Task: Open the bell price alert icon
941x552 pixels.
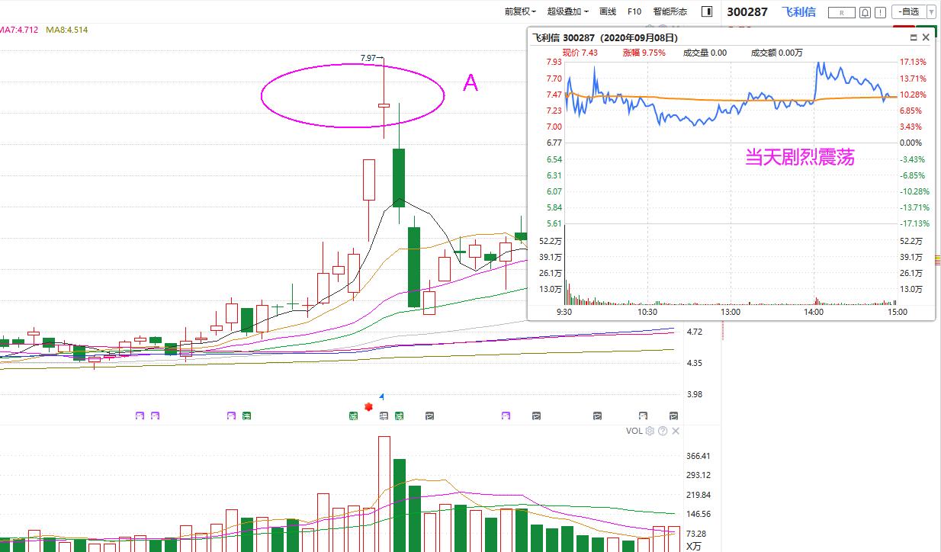Action: 865,12
